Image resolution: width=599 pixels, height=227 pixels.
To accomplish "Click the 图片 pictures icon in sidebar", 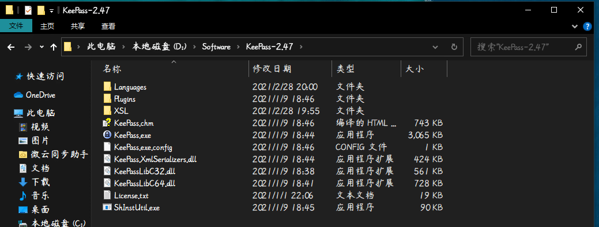I will (23, 141).
